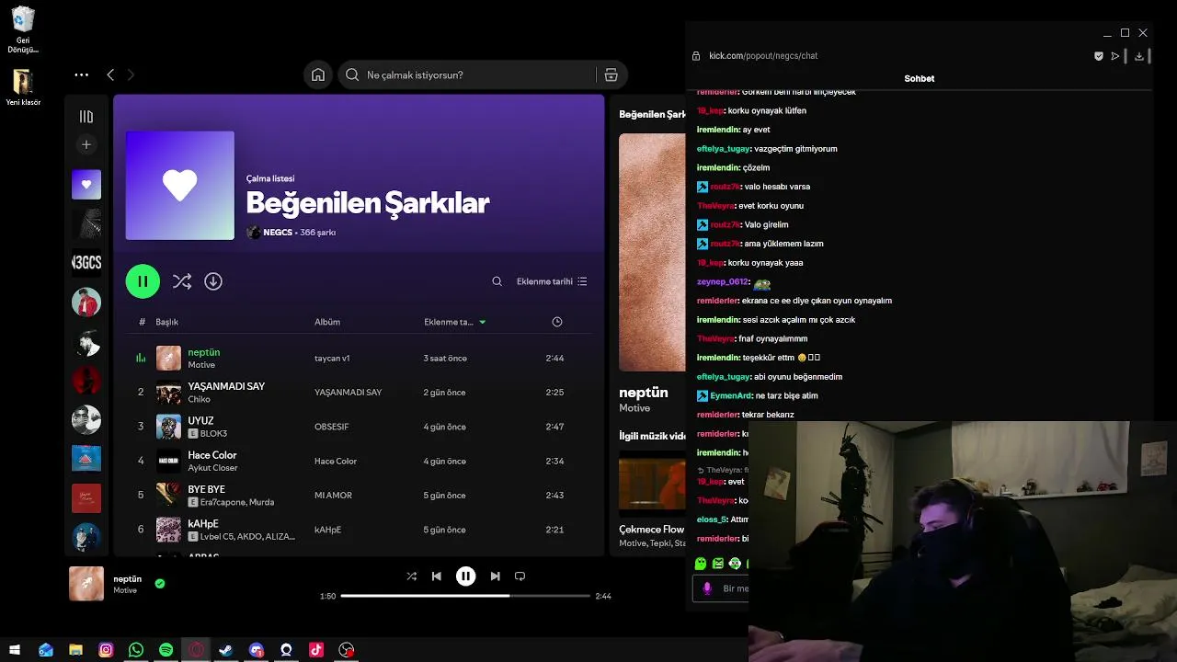
Task: Open File Explorer from the taskbar
Action: [x=75, y=650]
